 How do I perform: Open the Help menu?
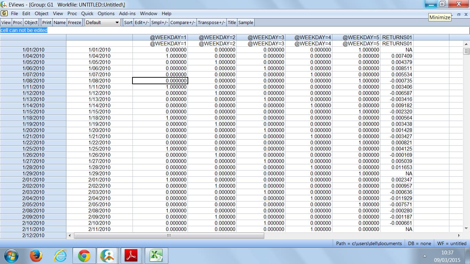[x=167, y=13]
